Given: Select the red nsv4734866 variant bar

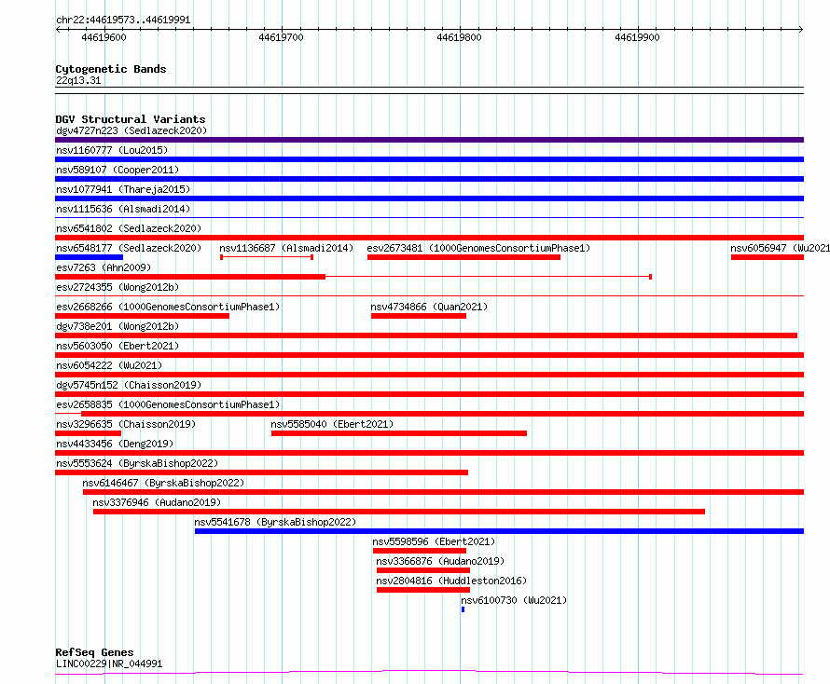Looking at the screenshot, I should [x=419, y=316].
